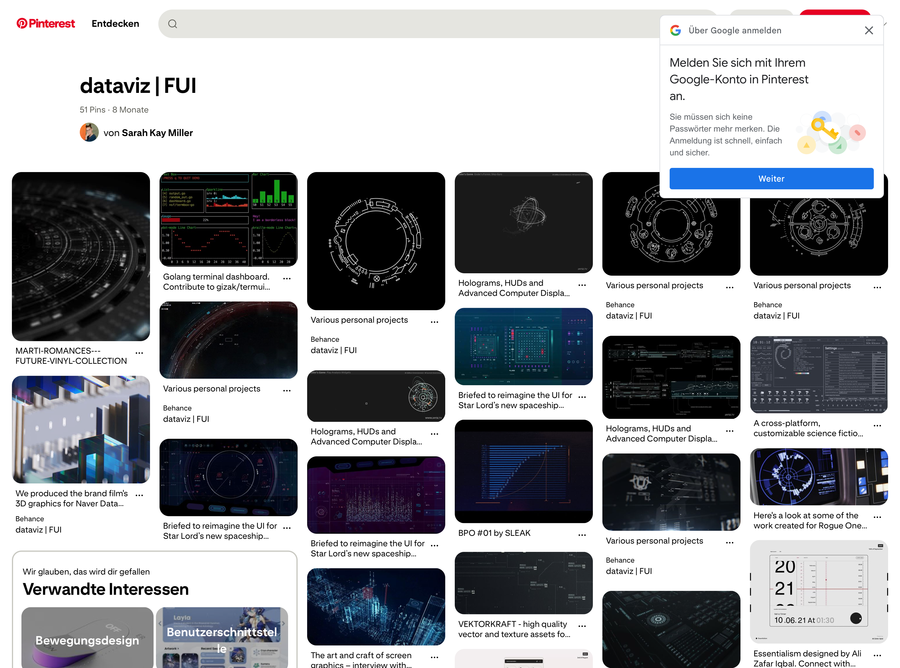
Task: Open the Entdecken menu item
Action: tap(115, 24)
